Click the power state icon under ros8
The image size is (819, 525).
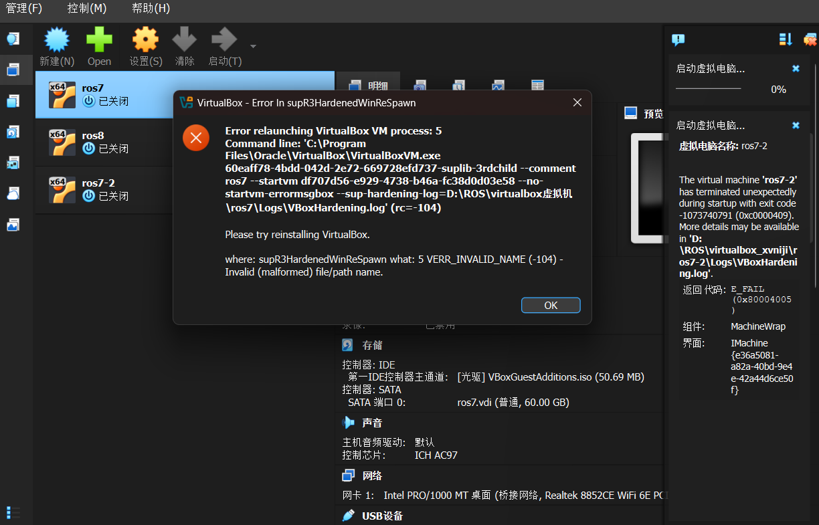pos(89,148)
